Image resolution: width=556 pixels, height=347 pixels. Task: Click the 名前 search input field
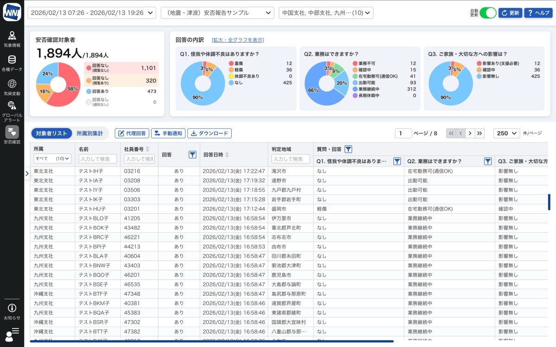97,159
